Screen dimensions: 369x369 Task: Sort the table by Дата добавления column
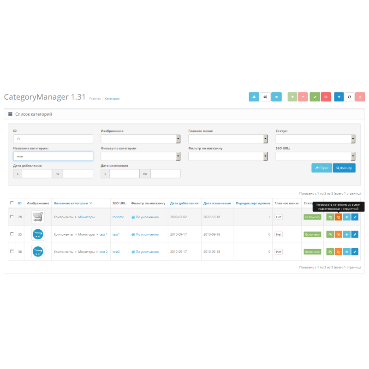click(x=184, y=203)
